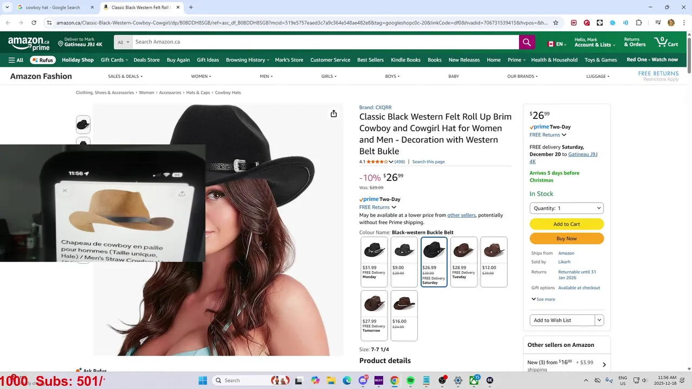Open the Quantity dropdown

pyautogui.click(x=567, y=208)
